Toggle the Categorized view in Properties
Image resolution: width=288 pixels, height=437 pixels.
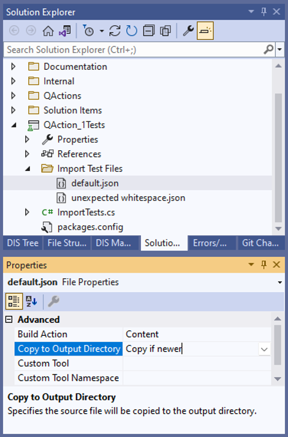coord(14,302)
